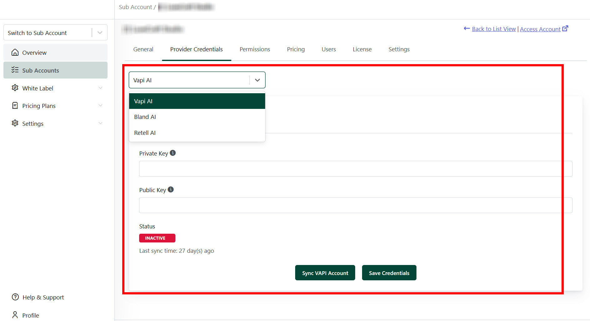The width and height of the screenshot is (590, 321).
Task: Collapse the provider dropdown arrow
Action: 257,80
